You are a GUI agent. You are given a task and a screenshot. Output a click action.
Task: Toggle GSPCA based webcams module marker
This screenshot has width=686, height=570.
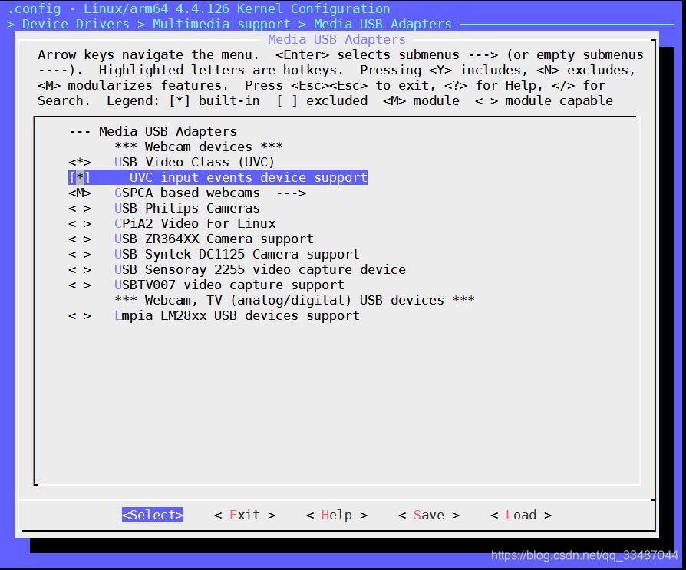pyautogui.click(x=80, y=193)
